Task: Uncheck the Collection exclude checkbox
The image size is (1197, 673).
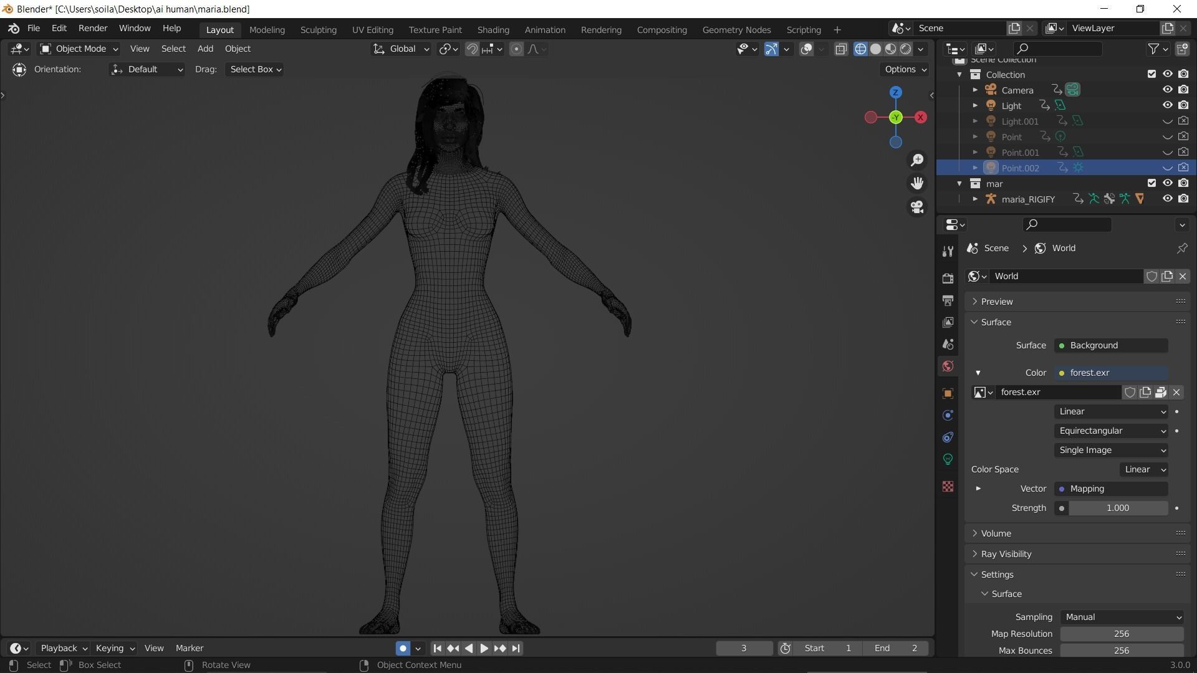Action: pyautogui.click(x=1151, y=74)
